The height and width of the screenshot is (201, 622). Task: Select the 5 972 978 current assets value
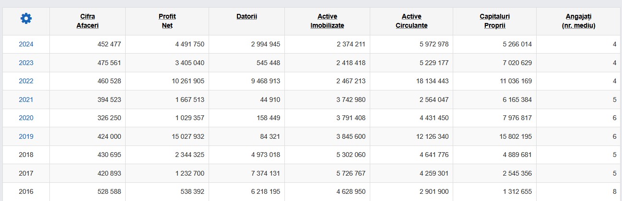pyautogui.click(x=434, y=45)
